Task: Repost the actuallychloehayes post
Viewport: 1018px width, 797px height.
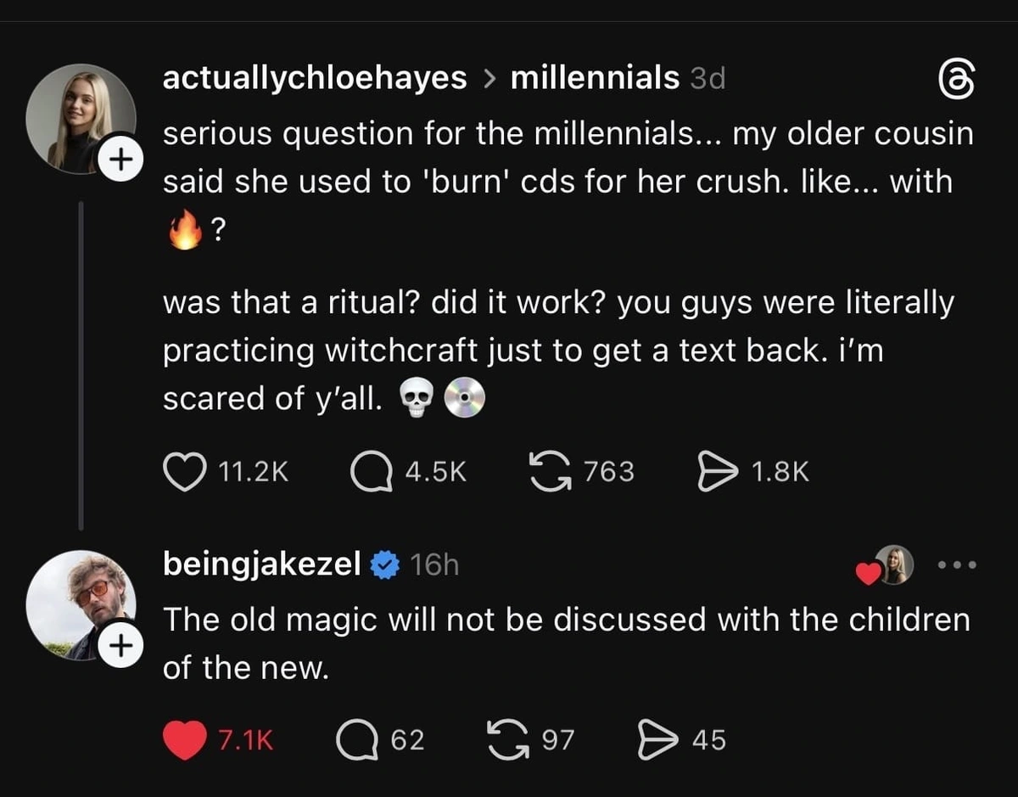Action: 549,471
